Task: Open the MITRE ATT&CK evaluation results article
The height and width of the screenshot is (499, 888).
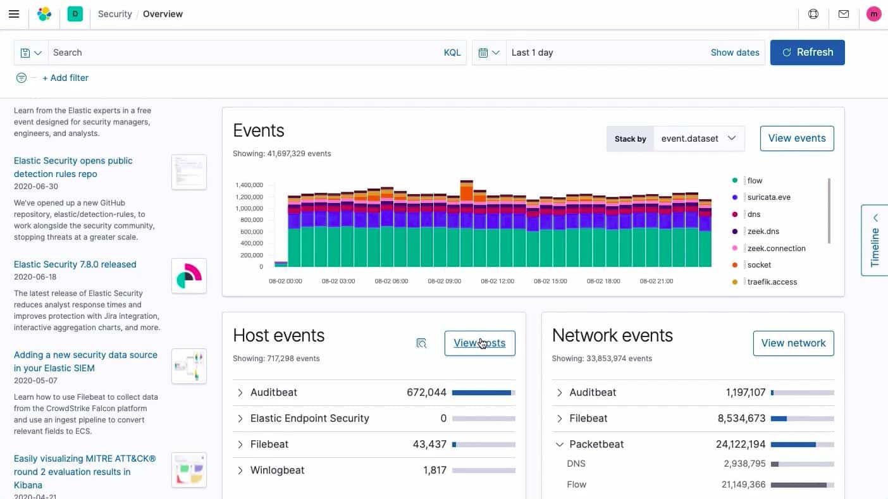Action: click(x=85, y=472)
